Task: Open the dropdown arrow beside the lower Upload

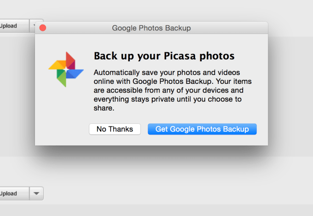Action: (36, 193)
